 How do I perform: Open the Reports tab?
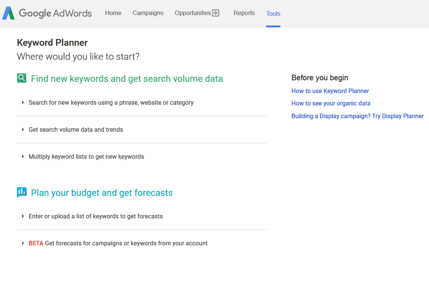(244, 13)
